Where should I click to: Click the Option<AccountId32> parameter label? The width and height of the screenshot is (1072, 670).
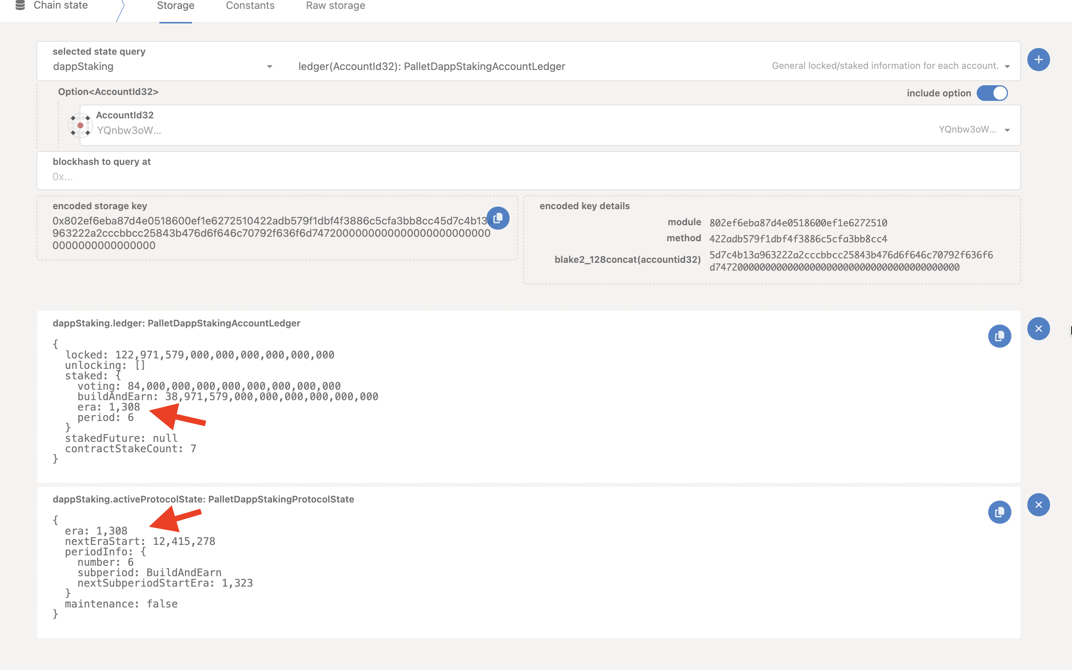108,92
